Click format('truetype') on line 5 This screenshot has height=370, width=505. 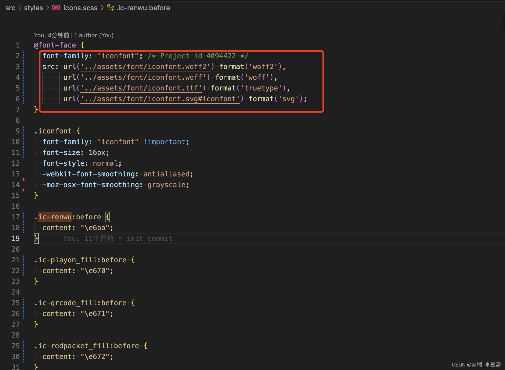[249, 88]
